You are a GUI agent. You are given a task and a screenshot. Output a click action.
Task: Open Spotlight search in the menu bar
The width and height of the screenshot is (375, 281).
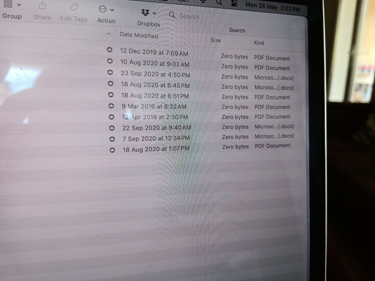click(x=219, y=2)
